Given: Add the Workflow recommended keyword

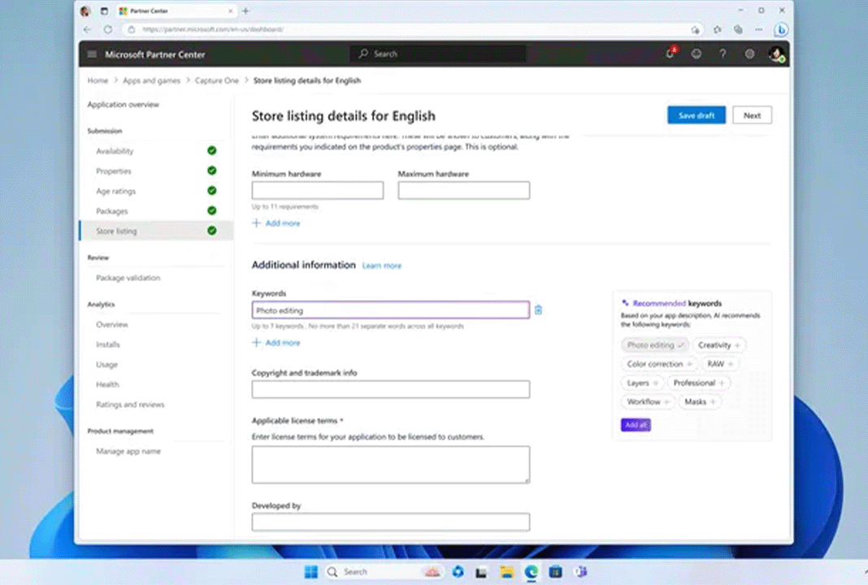Looking at the screenshot, I should pyautogui.click(x=648, y=401).
